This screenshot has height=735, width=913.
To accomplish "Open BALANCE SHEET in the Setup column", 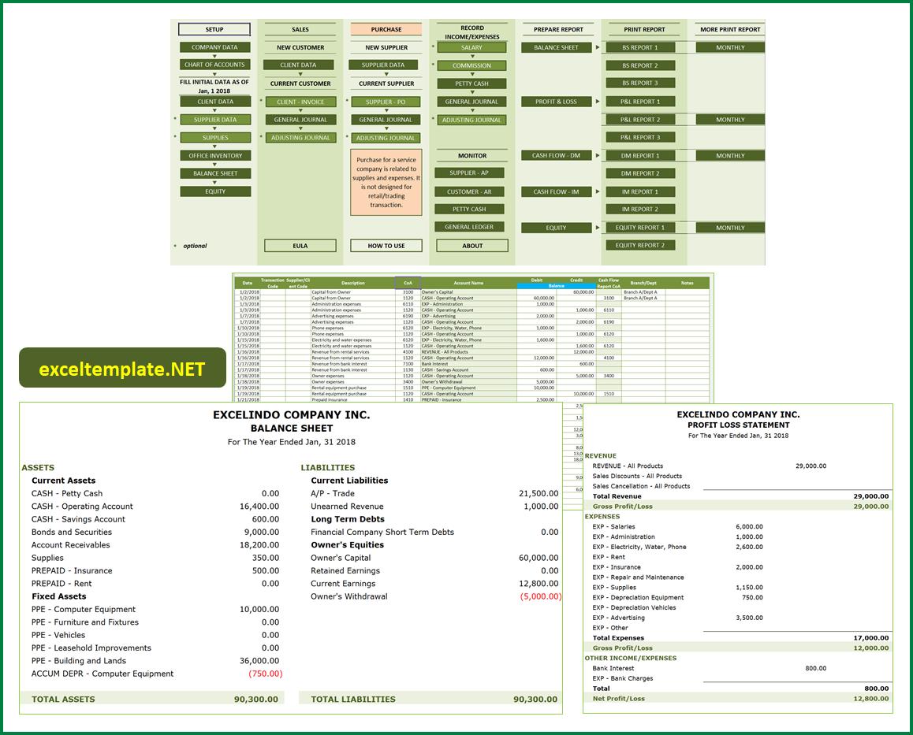I will click(x=215, y=173).
